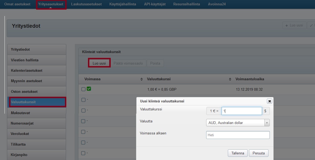Click Tallenna to save the exchange rate
This screenshot has width=315, height=160.
[237, 153]
